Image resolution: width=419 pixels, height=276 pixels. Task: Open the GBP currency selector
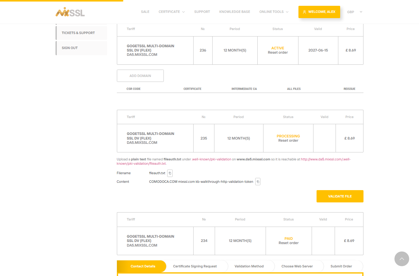click(x=355, y=12)
